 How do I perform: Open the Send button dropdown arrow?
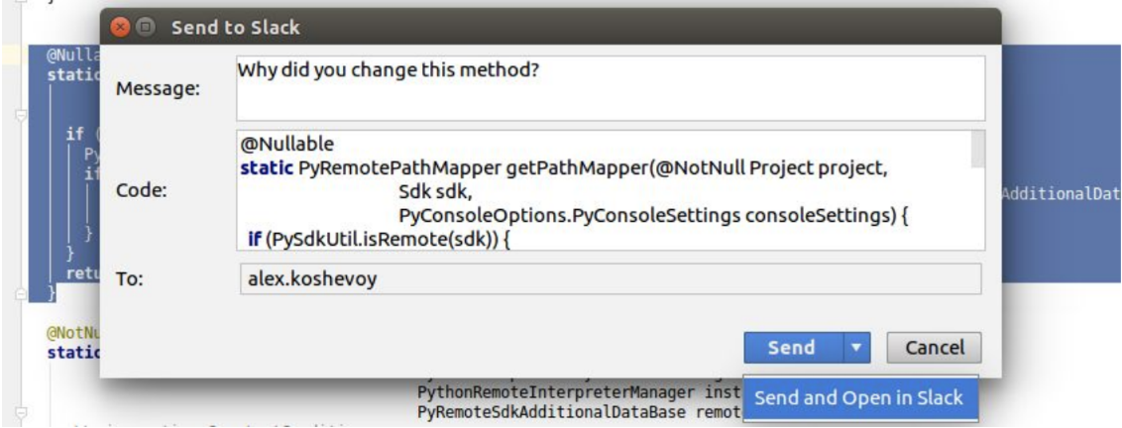pos(857,349)
